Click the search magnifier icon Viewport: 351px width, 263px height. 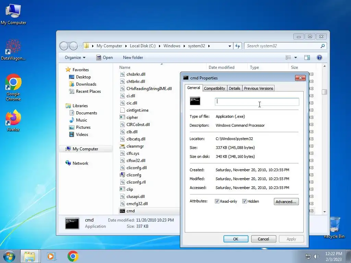(x=323, y=46)
